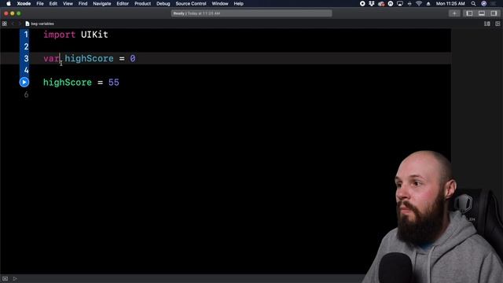Go forward with the right navigation arrow
The image size is (503, 283).
click(19, 24)
